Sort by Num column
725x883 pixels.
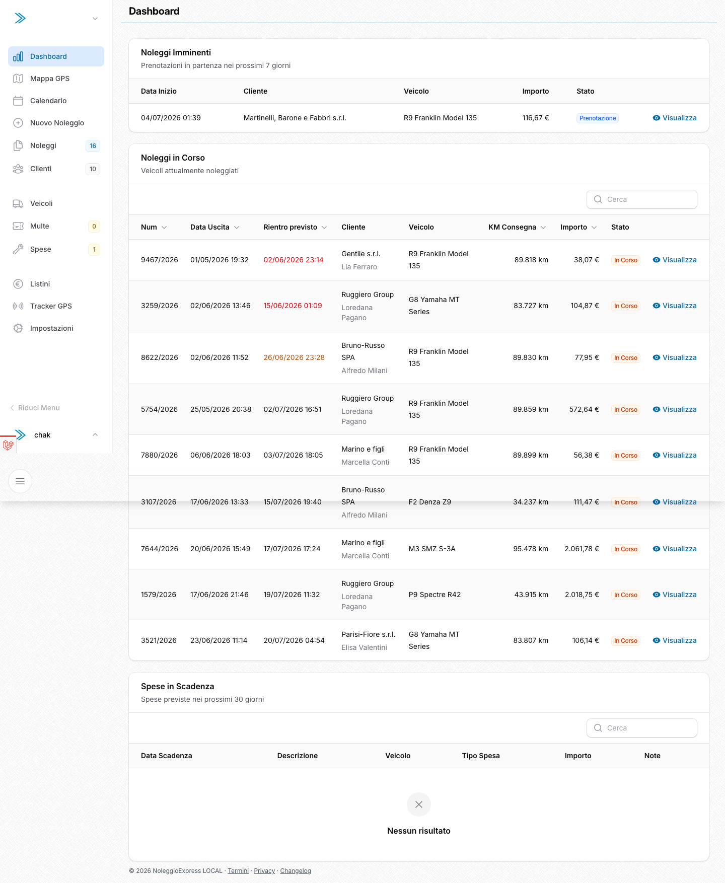pos(154,227)
